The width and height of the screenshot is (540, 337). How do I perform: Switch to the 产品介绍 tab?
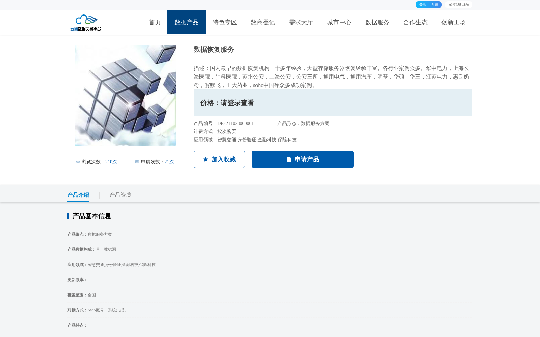(x=78, y=195)
